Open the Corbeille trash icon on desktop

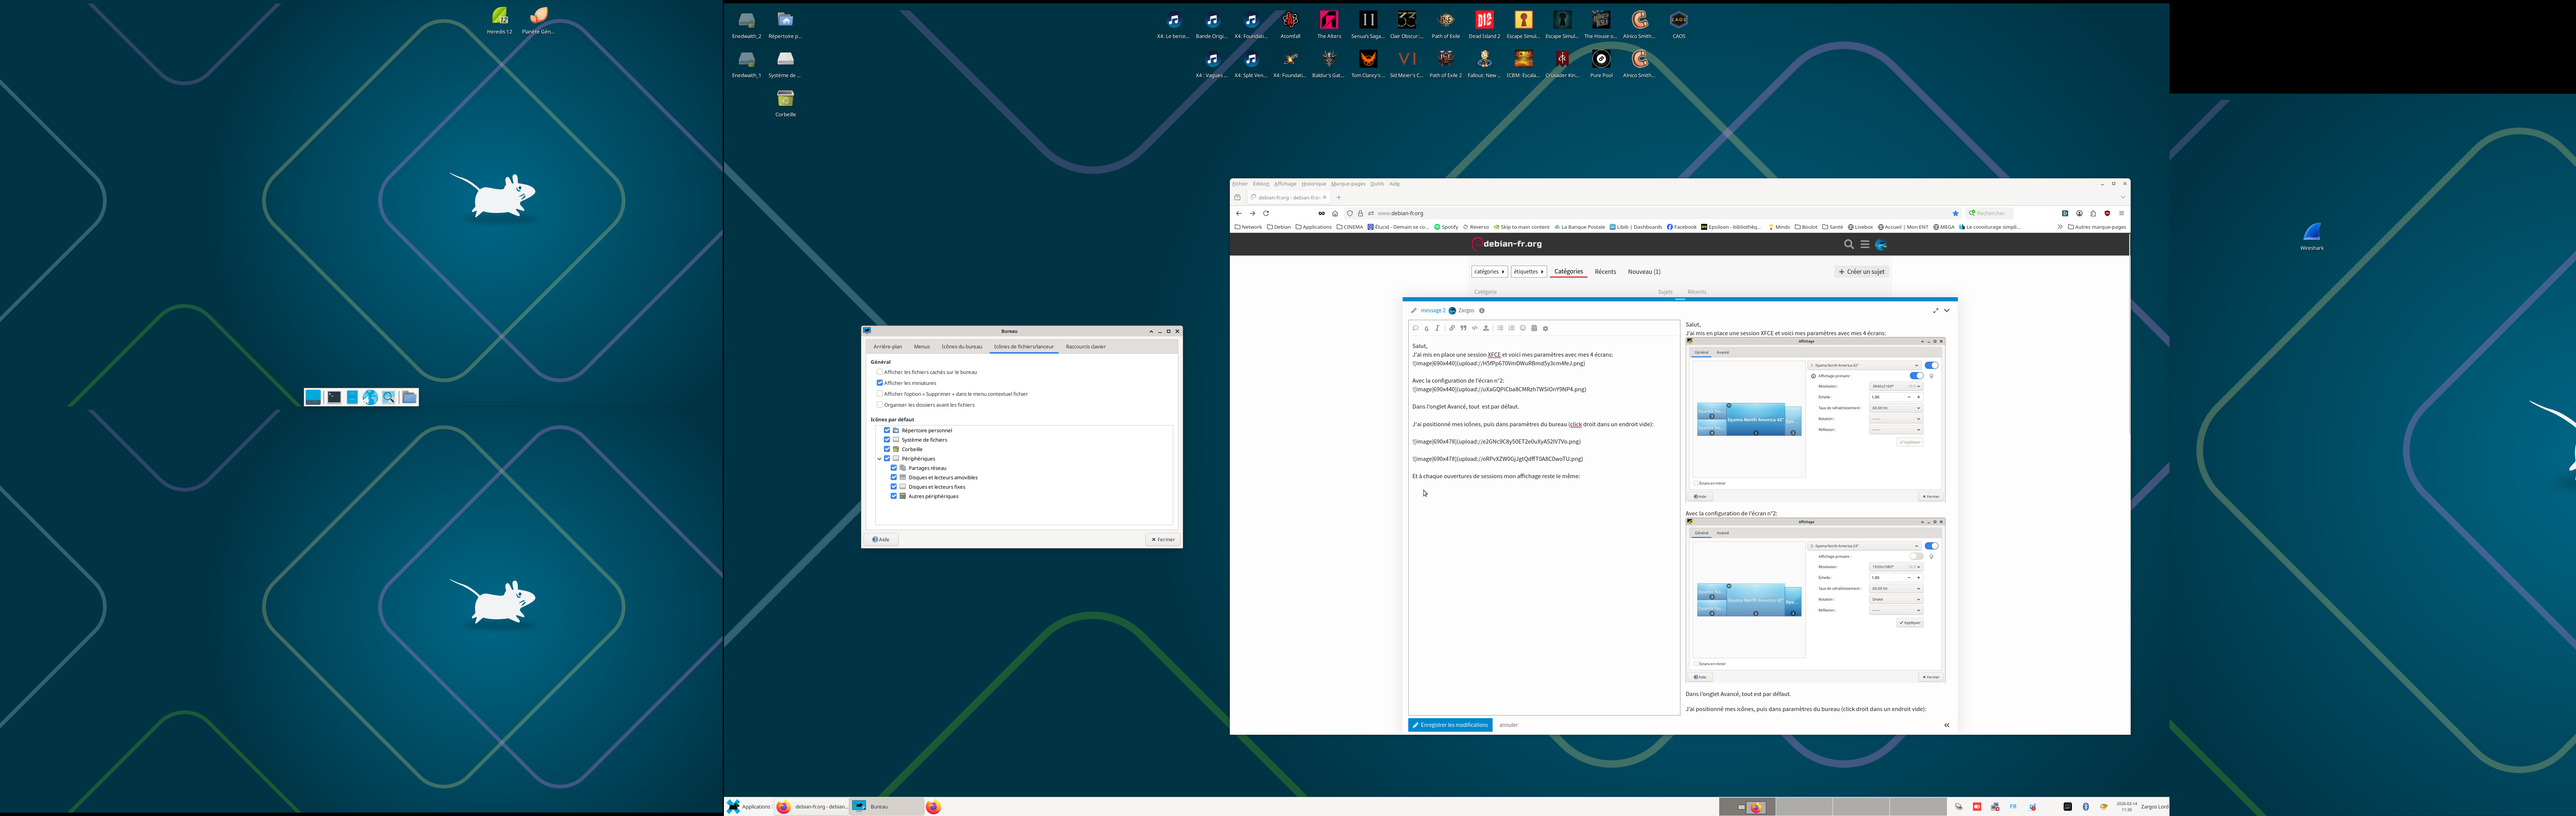coord(785,100)
